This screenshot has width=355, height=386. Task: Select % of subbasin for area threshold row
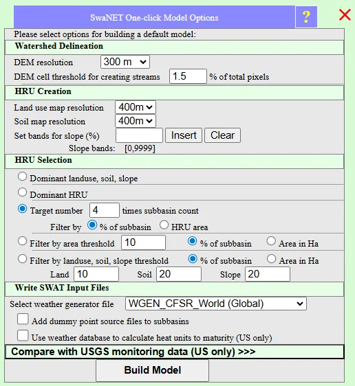pyautogui.click(x=193, y=241)
